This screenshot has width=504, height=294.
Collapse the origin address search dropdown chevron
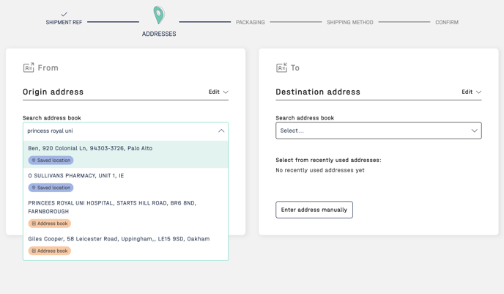pyautogui.click(x=221, y=131)
